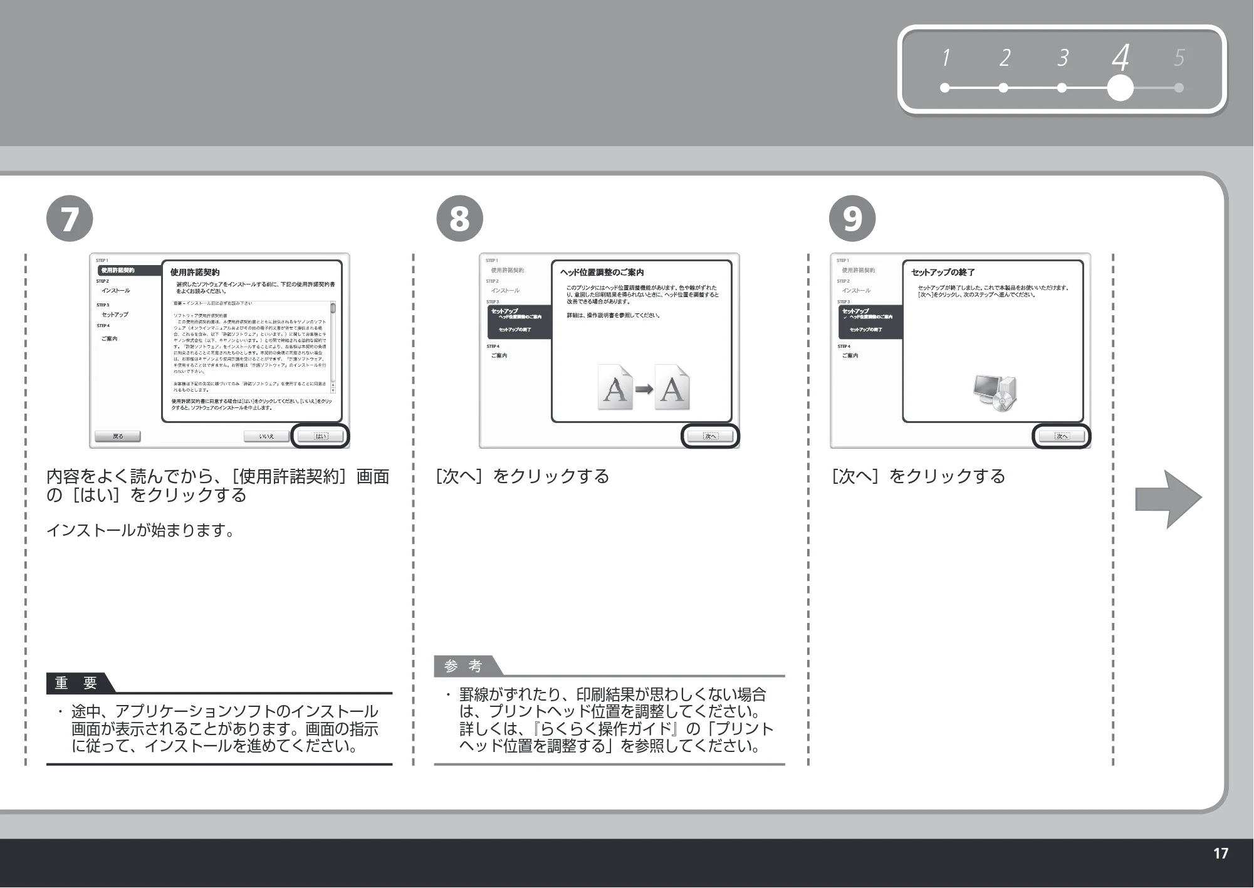Click the scroll-down arrow of the license text box
The height and width of the screenshot is (888, 1254).
[x=333, y=390]
